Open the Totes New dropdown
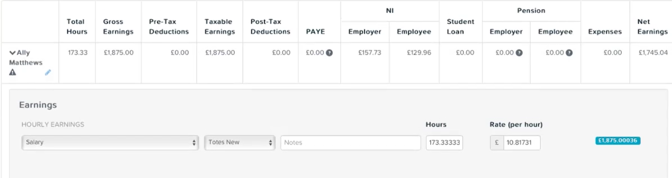This screenshot has width=672, height=178. point(240,142)
